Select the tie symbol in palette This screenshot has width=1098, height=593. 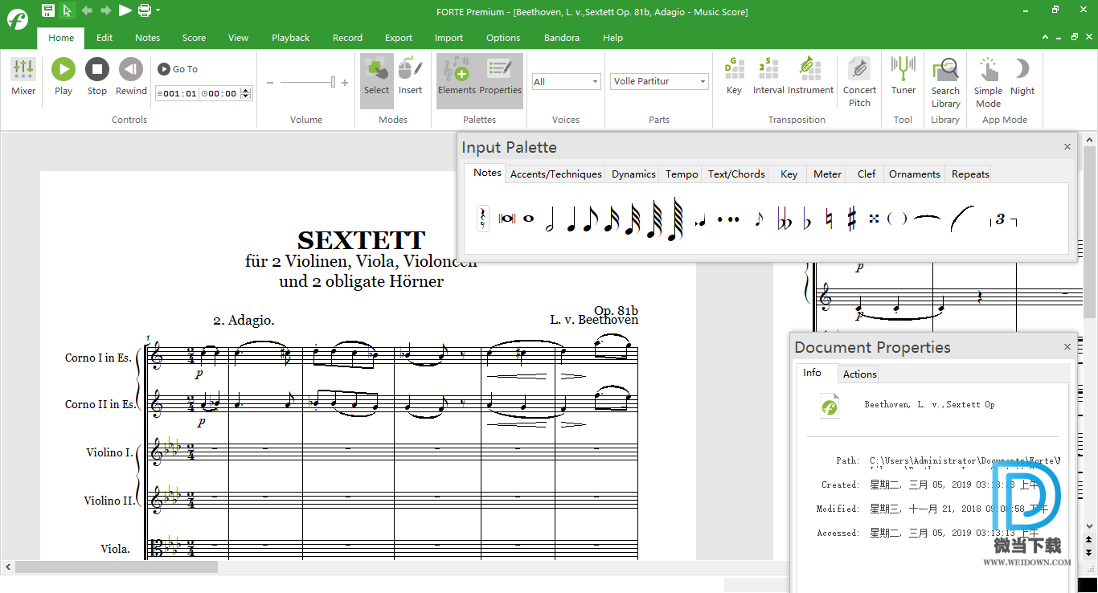click(x=927, y=217)
